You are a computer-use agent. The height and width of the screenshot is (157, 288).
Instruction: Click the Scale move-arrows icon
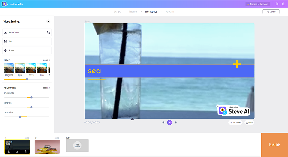6,50
